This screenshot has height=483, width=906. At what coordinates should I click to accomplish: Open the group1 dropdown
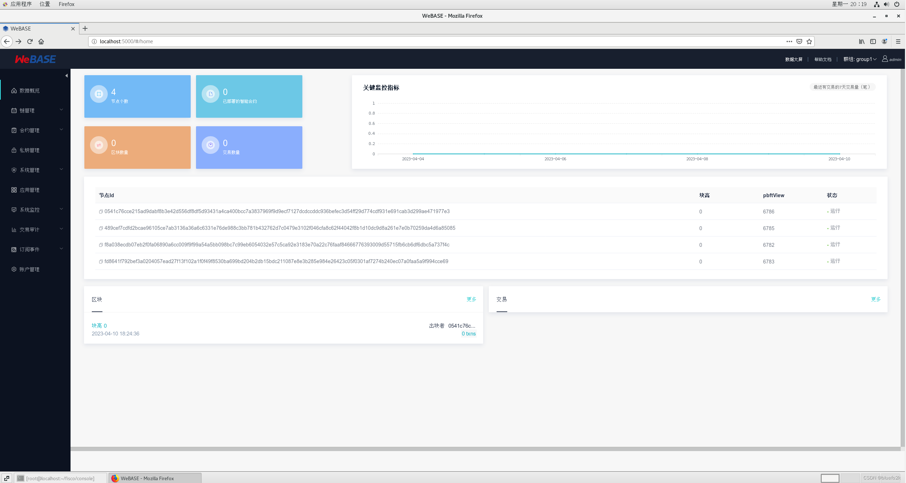click(x=860, y=59)
